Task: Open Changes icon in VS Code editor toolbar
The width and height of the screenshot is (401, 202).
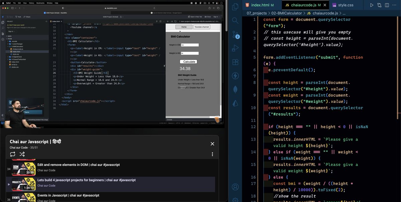Action: 380,5
